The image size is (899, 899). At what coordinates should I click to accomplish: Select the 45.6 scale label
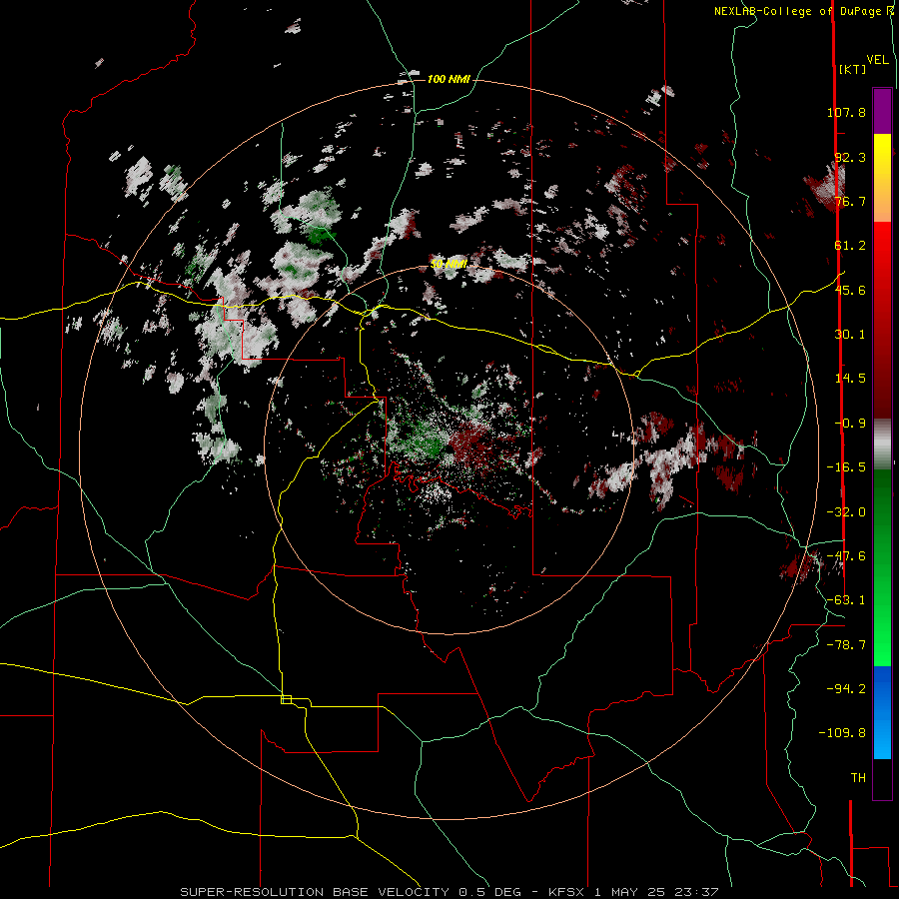[x=850, y=290]
